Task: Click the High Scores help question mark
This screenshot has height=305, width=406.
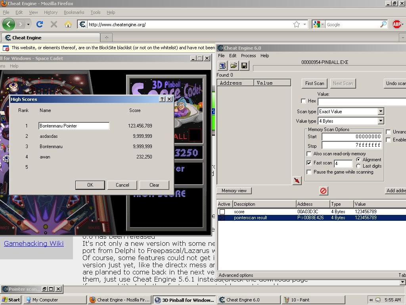Action: click(162, 99)
